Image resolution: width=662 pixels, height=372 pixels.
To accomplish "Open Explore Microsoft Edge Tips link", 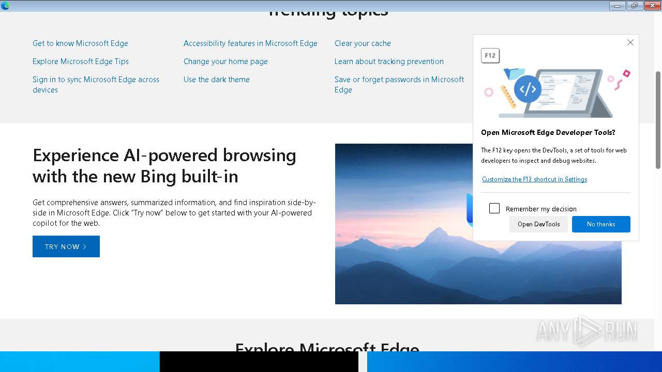I will [81, 61].
